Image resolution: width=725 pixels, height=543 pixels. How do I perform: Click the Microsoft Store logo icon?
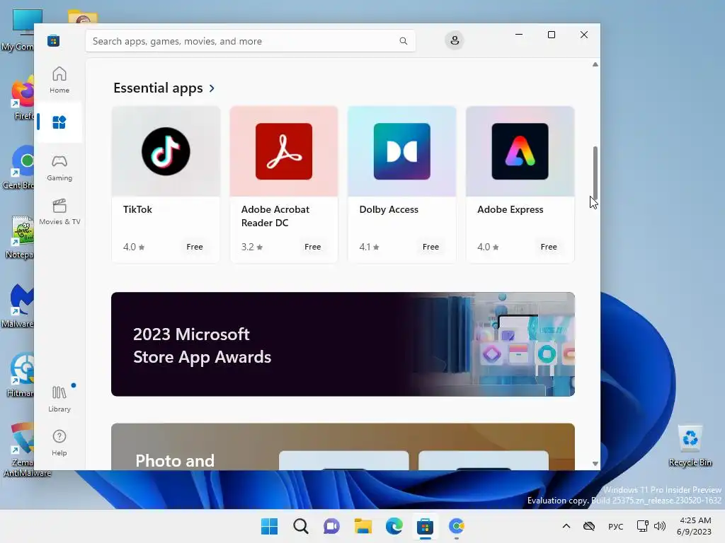pyautogui.click(x=54, y=40)
